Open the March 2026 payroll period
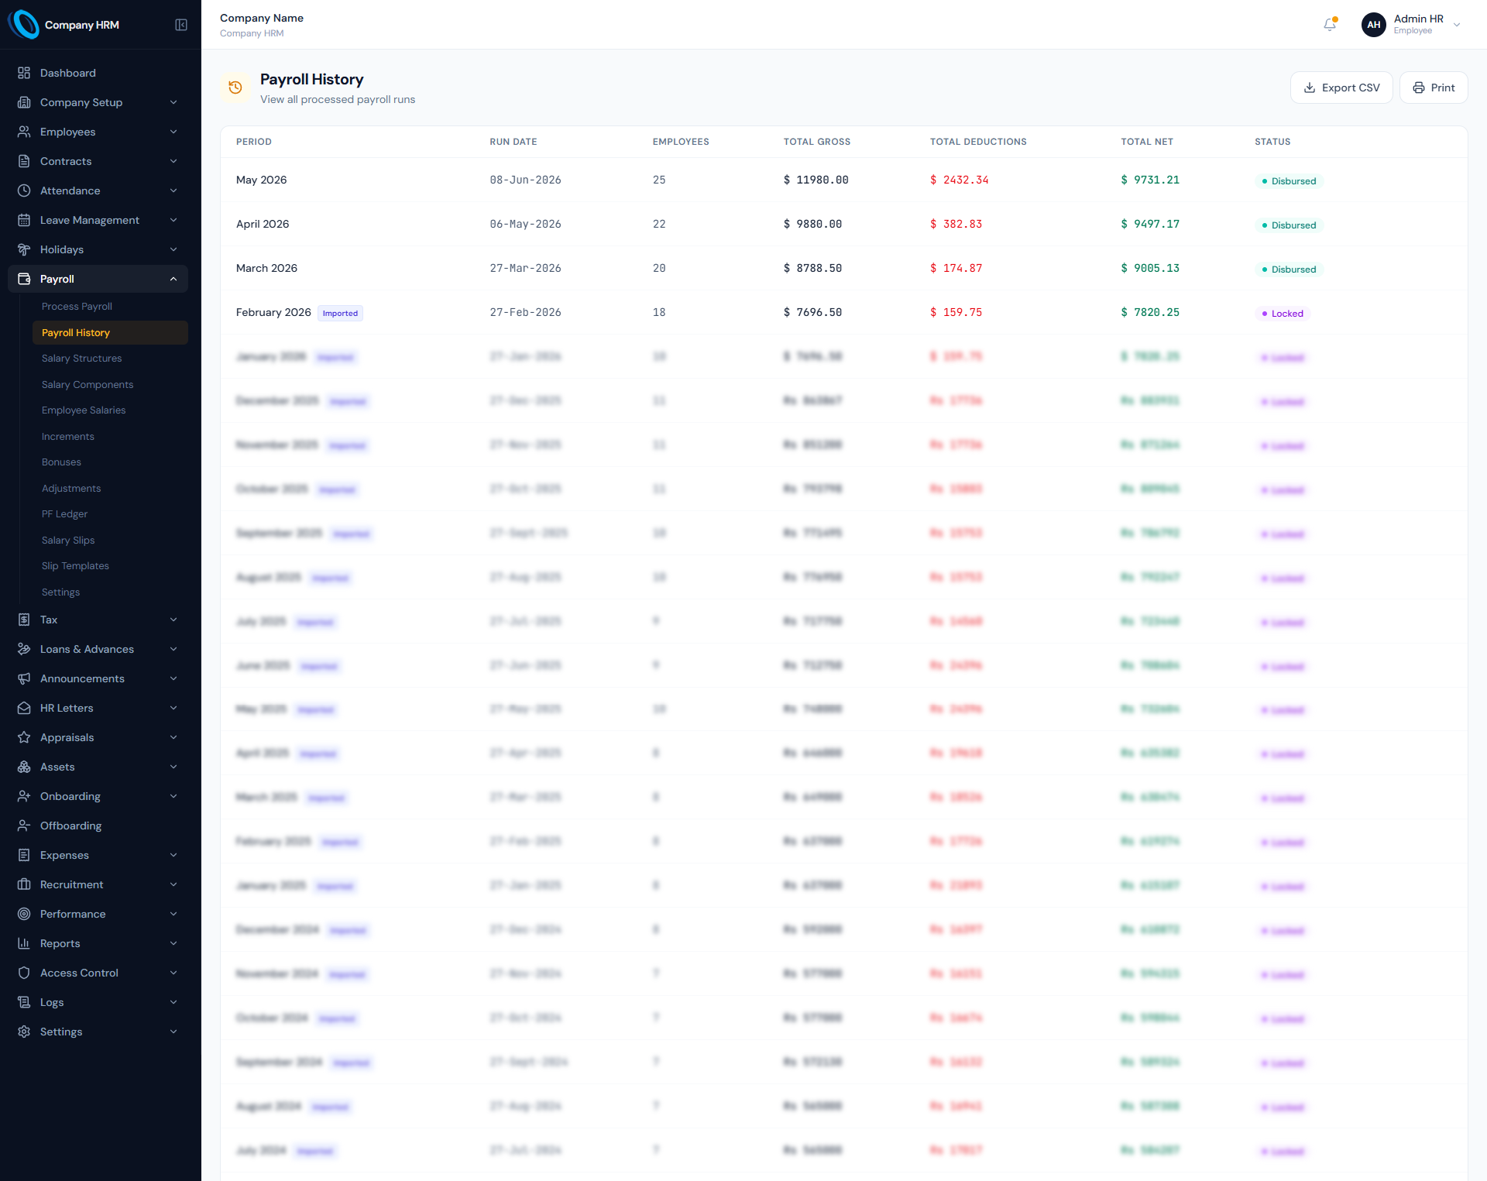Image resolution: width=1487 pixels, height=1181 pixels. 266,268
